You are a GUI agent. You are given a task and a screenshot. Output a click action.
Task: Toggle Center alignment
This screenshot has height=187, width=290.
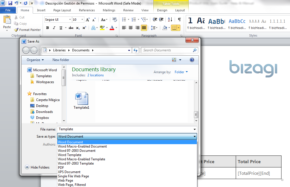click(x=131, y=28)
